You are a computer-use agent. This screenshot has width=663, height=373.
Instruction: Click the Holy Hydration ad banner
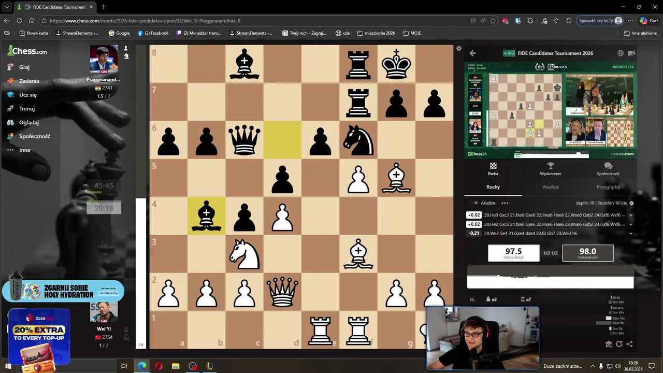click(63, 291)
